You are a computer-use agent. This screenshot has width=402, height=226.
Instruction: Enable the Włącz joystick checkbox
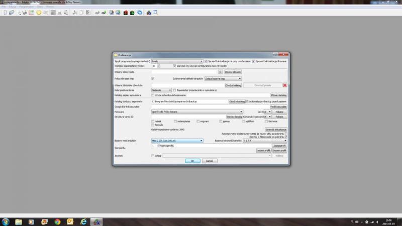[153, 156]
